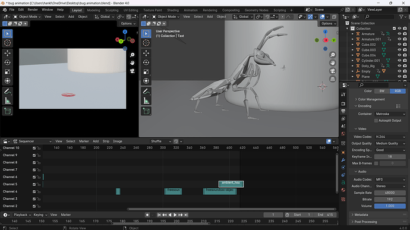
Task: Select the ambient_hou audio strip
Action: (x=231, y=184)
